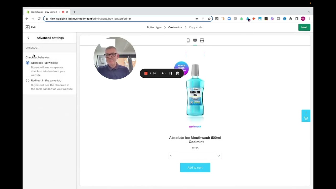Go to the Copy code step
This screenshot has width=336, height=189.
click(196, 27)
